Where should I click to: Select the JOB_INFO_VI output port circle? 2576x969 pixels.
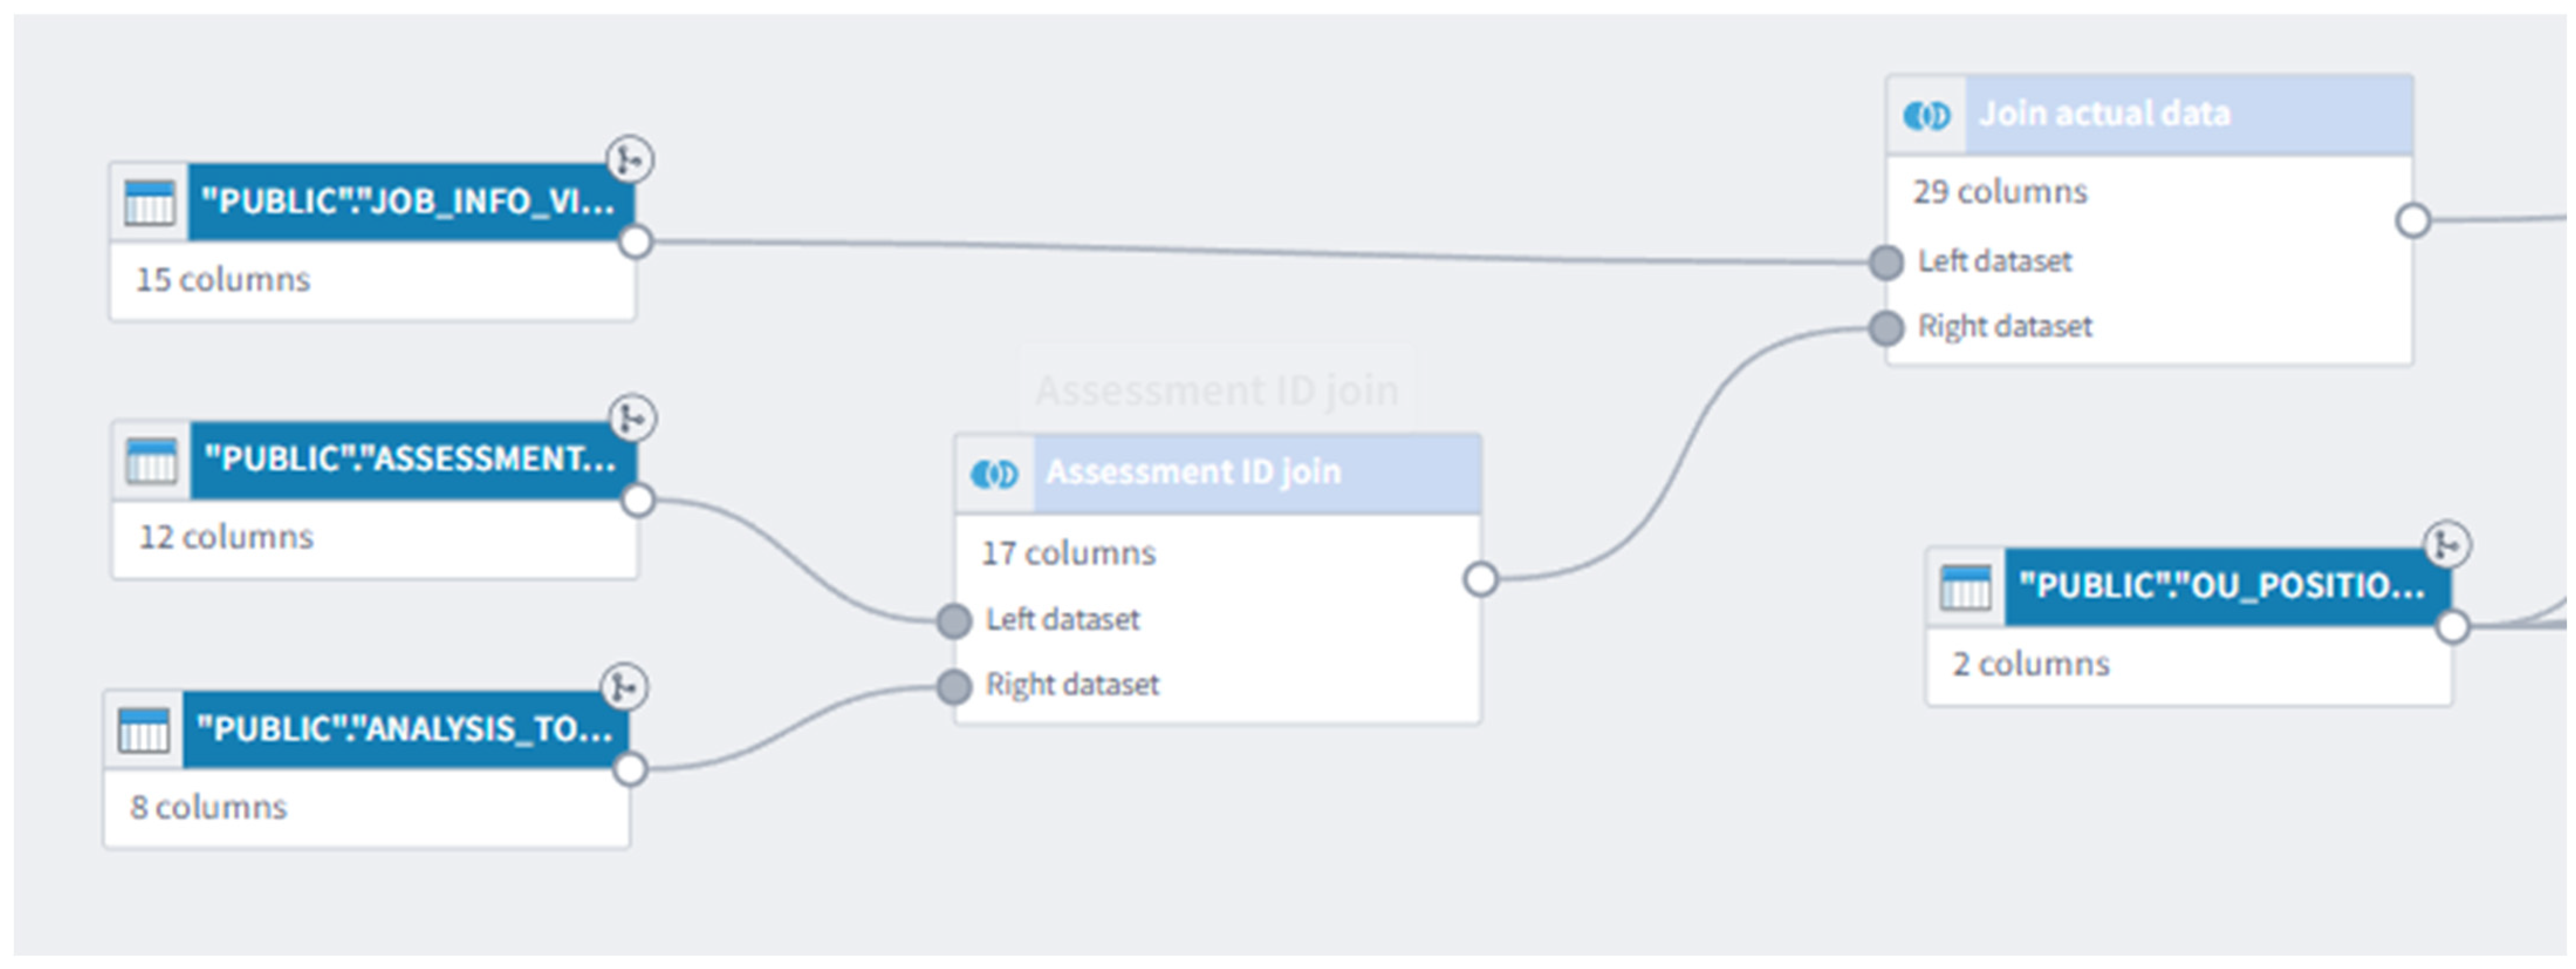tap(636, 242)
